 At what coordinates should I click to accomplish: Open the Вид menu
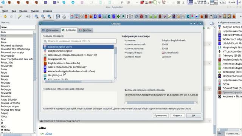point(14,11)
